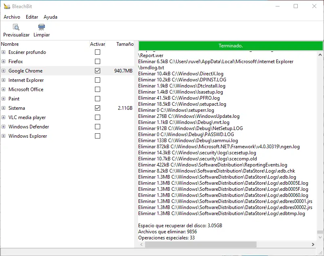Click the log line for PASSWD.LOG

186,134
